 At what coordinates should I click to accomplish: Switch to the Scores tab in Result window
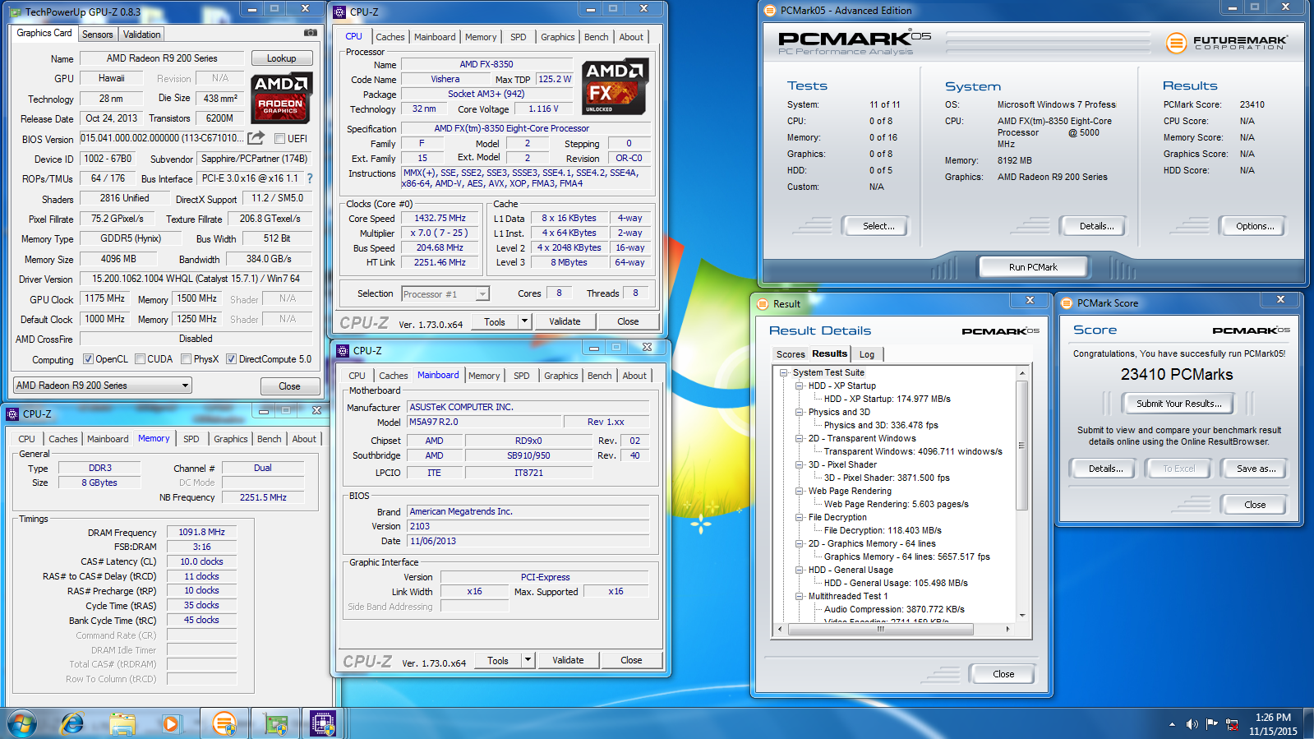tap(791, 354)
